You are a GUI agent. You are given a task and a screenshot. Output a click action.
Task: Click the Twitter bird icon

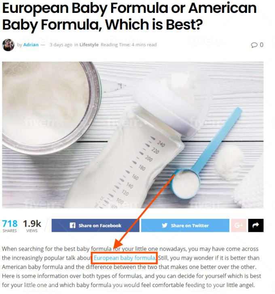click(x=165, y=225)
